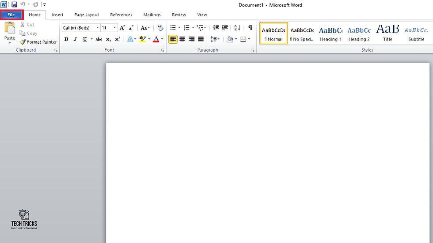433x243 pixels.
Task: Open the Page Layout tab
Action: [87, 15]
